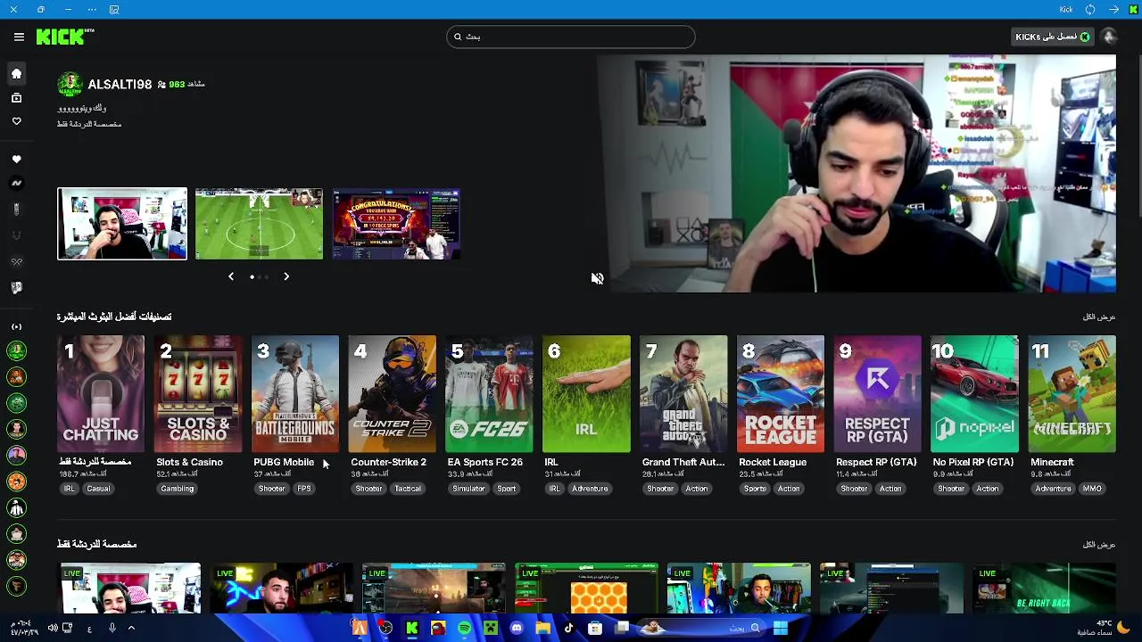The image size is (1142, 642).
Task: Open the Home sidebar icon
Action: coord(16,74)
